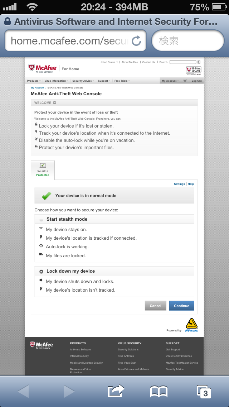
Task: Tap the Safari reload page icon
Action: [136, 41]
